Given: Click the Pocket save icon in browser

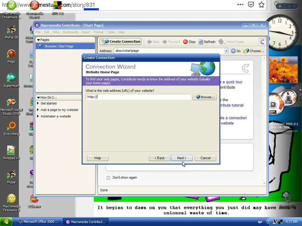Looking at the screenshot, I should 251,5.
